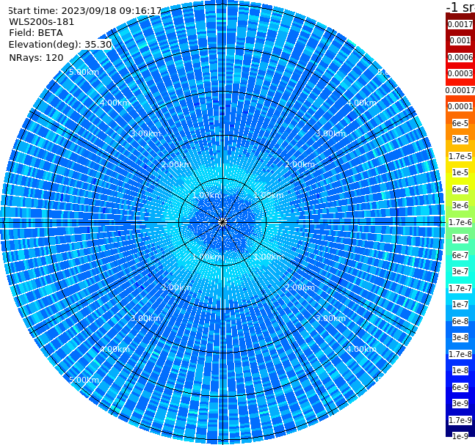The width and height of the screenshot is (475, 445).
Task: Pick the 1e-8 colorbar label
Action: click(x=460, y=370)
